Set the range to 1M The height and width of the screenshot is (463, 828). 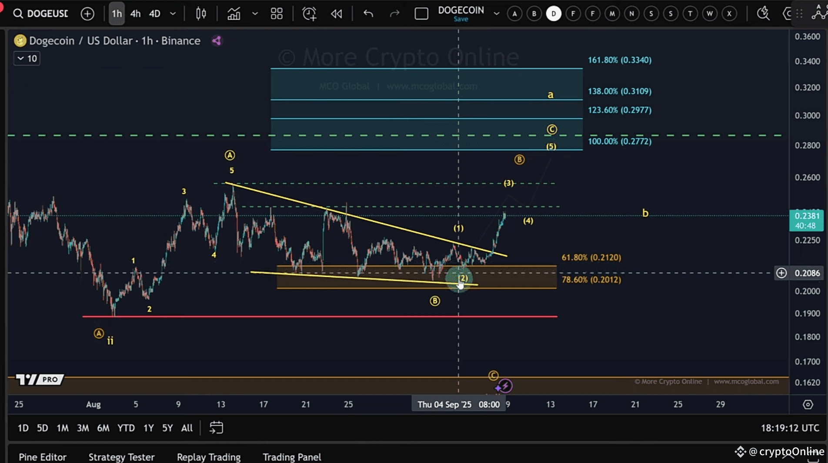coord(63,428)
